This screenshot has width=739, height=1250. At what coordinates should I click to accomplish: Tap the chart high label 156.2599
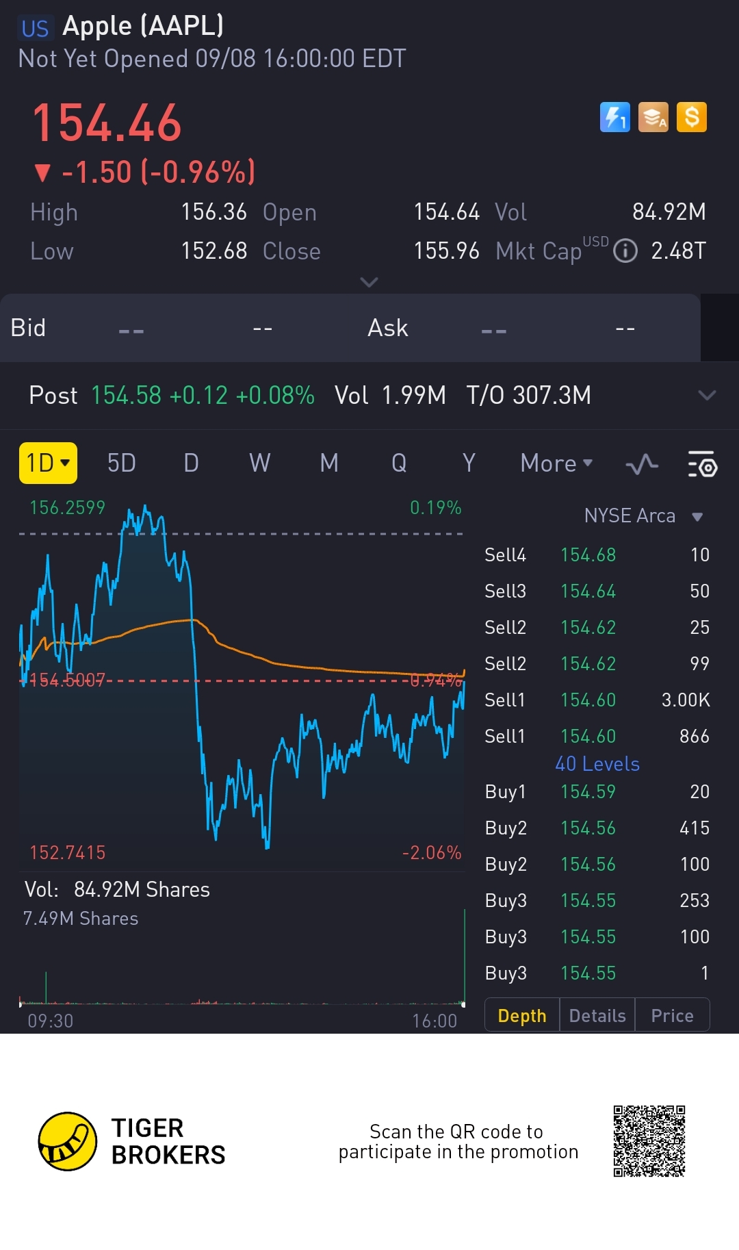67,508
